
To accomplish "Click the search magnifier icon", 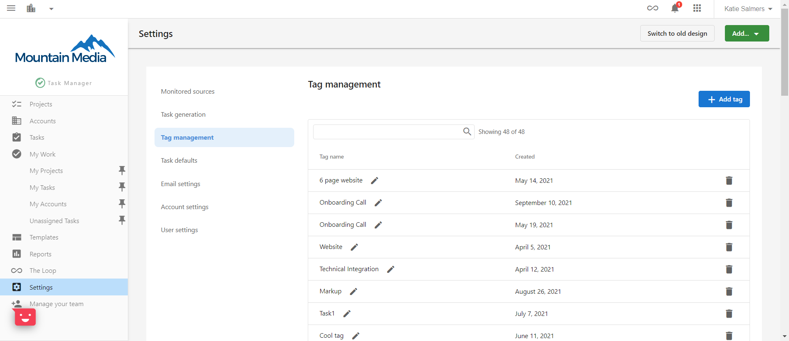I will click(x=467, y=131).
